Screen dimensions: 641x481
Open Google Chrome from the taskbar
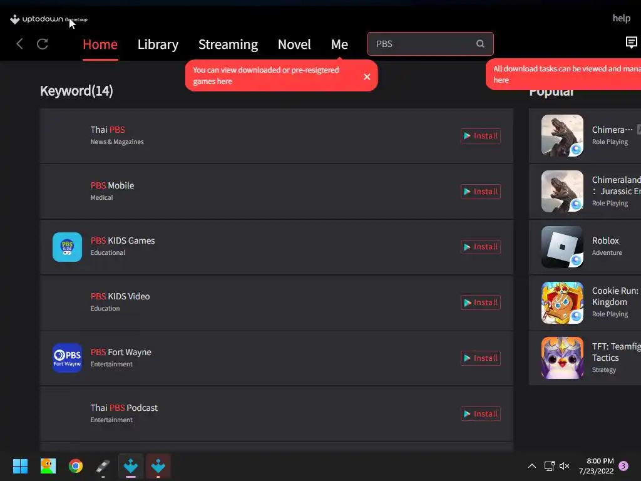pyautogui.click(x=76, y=466)
